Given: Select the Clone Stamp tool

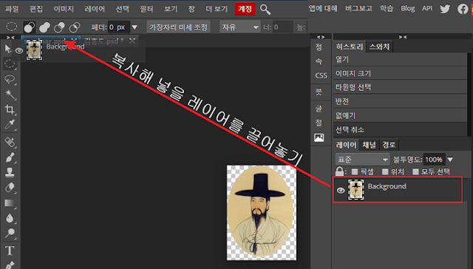Looking at the screenshot, I should (10, 172).
